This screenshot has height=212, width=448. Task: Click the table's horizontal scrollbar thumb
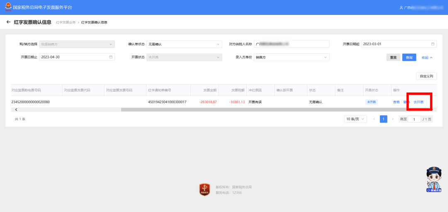coord(276,110)
